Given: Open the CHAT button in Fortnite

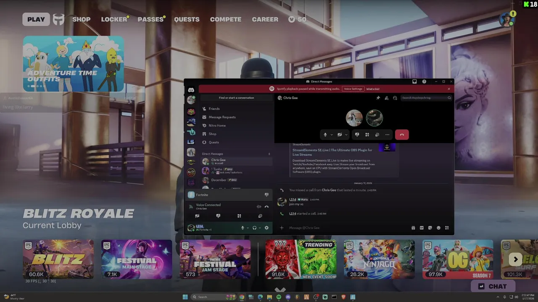Looking at the screenshot, I should (494, 286).
